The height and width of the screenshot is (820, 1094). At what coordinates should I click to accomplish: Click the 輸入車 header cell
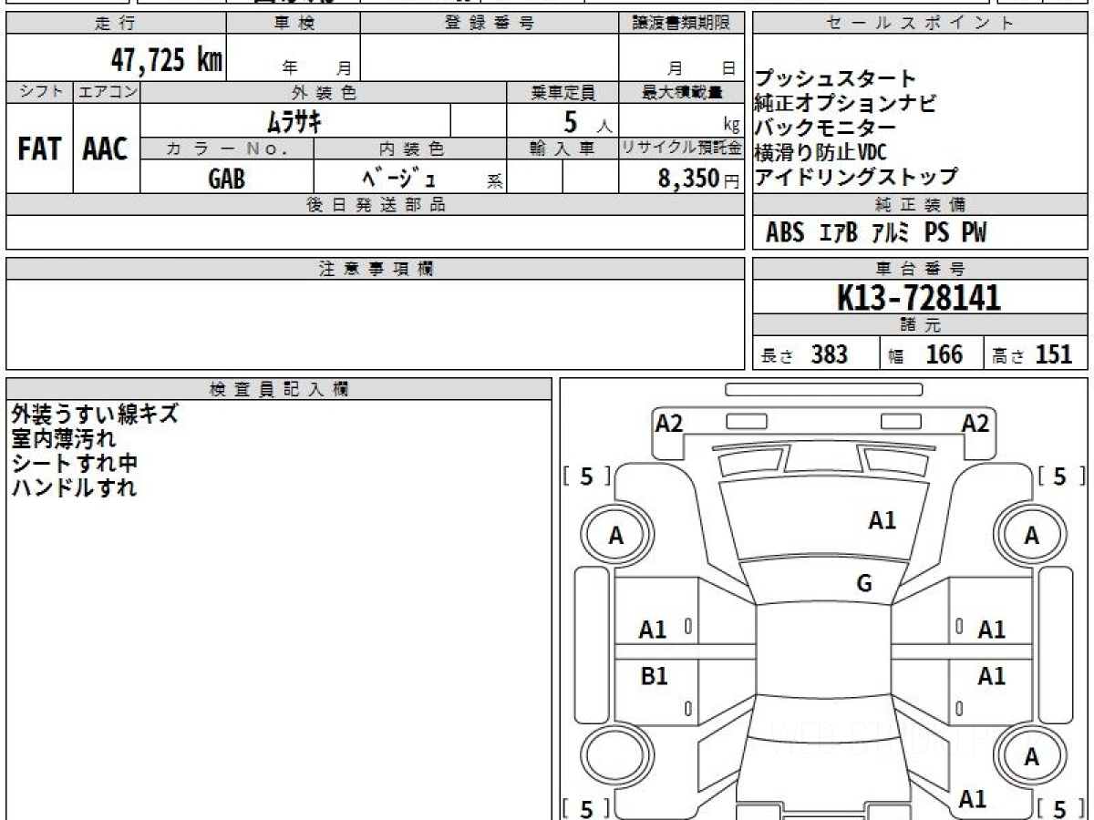point(563,149)
